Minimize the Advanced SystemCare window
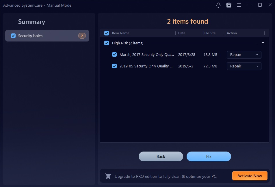The height and width of the screenshot is (187, 275). [250, 5]
